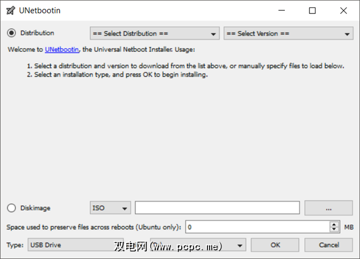
Task: Decrease persistence space with down arrow
Action: point(334,230)
